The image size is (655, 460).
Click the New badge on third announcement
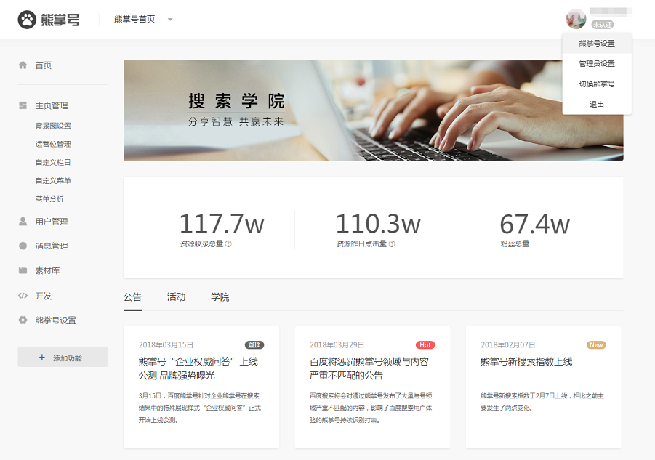pyautogui.click(x=596, y=344)
